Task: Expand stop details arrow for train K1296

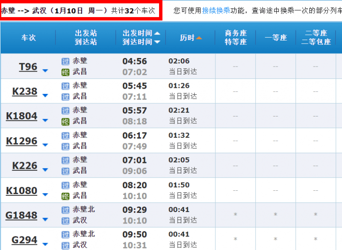Action: (x=45, y=145)
